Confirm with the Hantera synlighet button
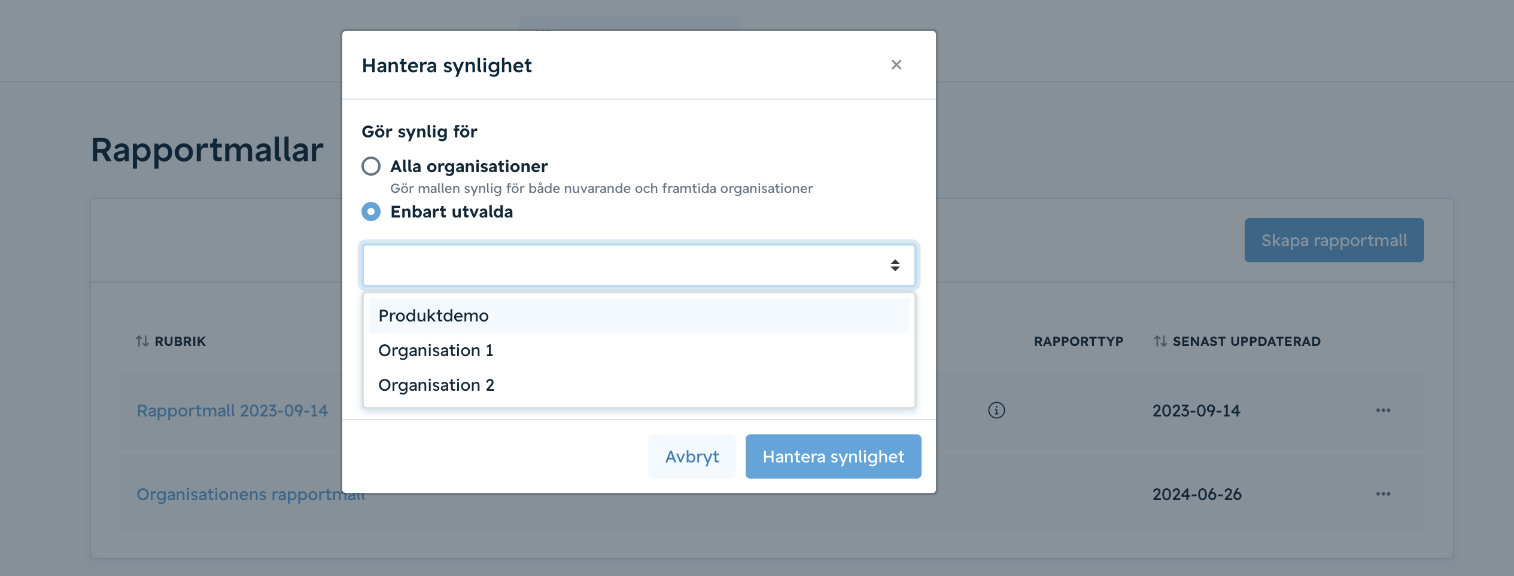 coord(833,456)
